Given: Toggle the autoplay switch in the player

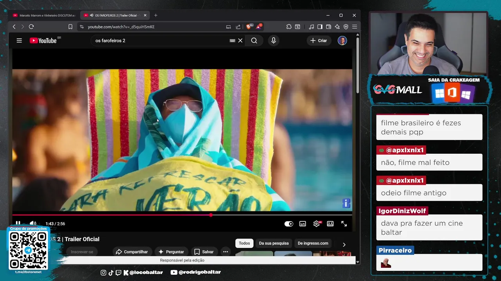Looking at the screenshot, I should [x=289, y=224].
